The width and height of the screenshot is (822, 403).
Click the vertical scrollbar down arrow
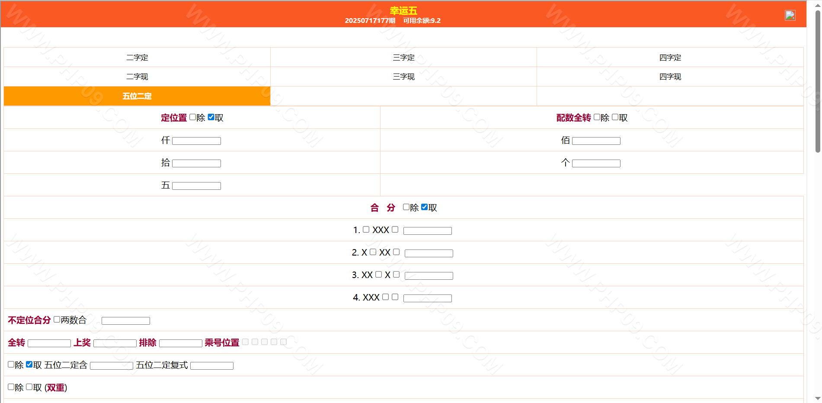pos(818,398)
